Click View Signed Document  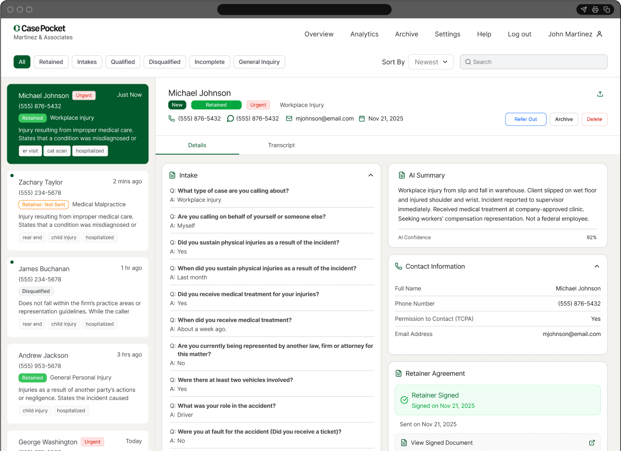[498, 443]
